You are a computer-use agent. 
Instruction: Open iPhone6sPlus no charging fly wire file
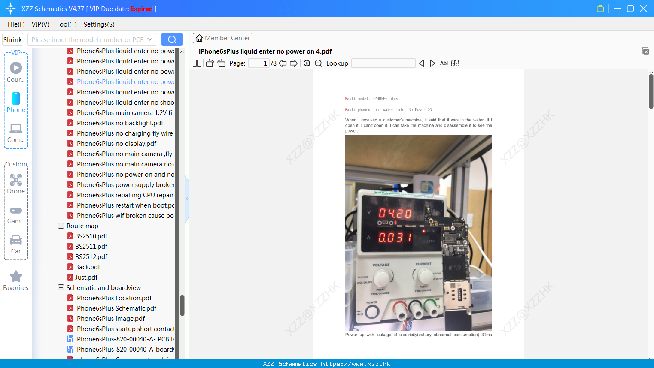[x=120, y=133]
